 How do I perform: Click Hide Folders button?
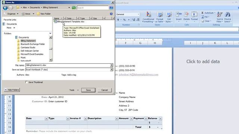12,90
